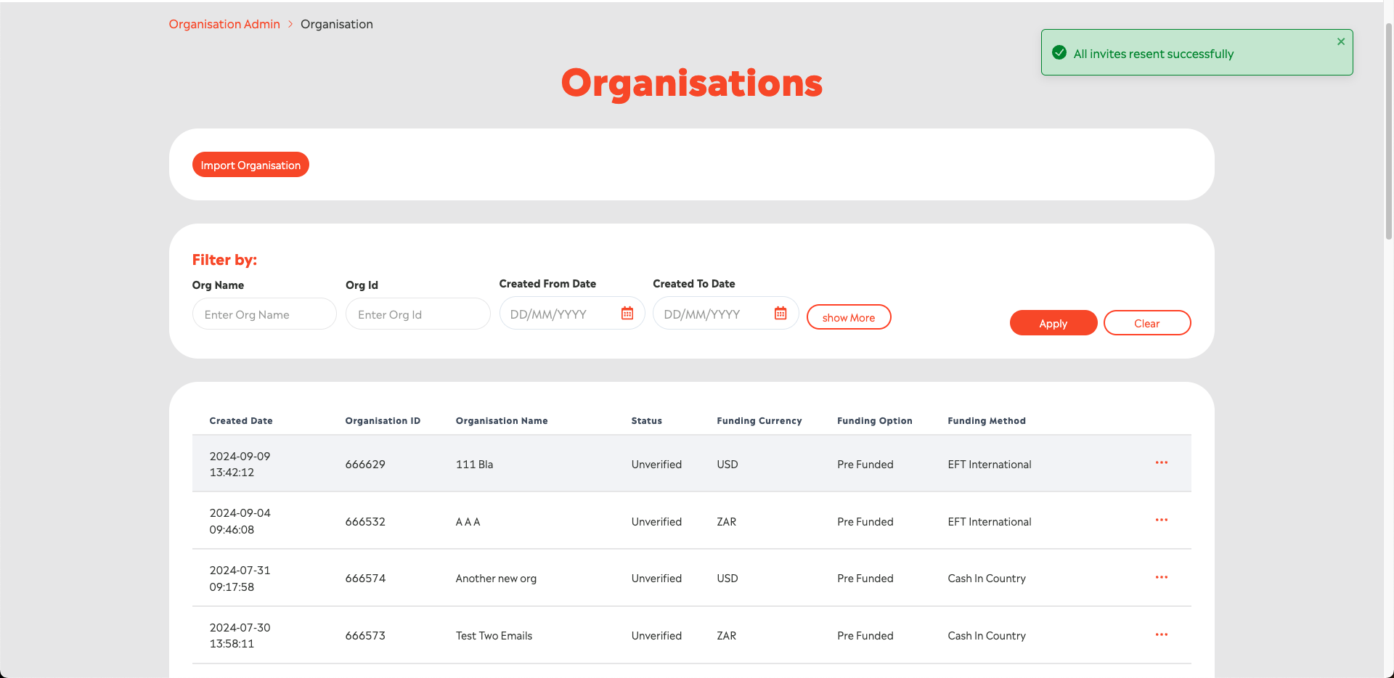Screen dimensions: 1394x678
Task: Click the Created Date column header
Action: point(241,421)
